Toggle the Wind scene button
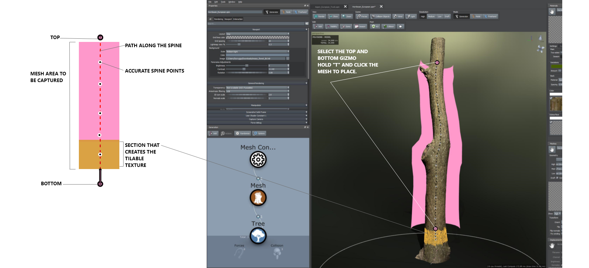This screenshot has height=268, width=589. point(398,16)
